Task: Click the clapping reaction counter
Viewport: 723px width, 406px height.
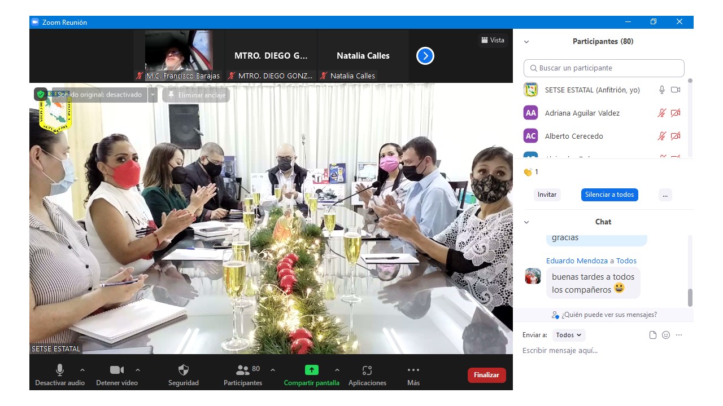Action: [x=531, y=172]
